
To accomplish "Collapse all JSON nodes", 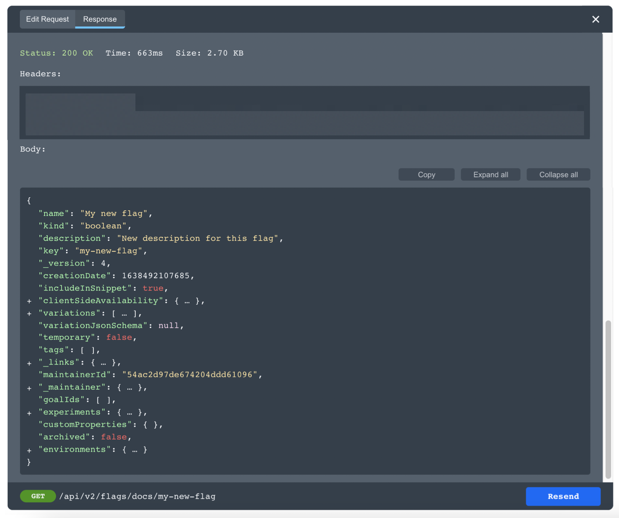I will pyautogui.click(x=558, y=174).
